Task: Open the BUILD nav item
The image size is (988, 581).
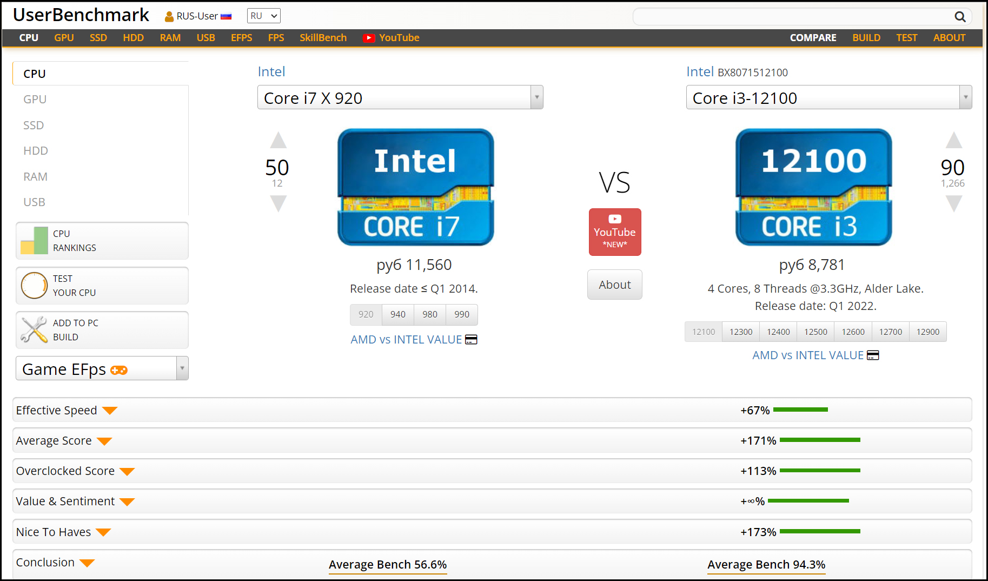Action: point(866,38)
